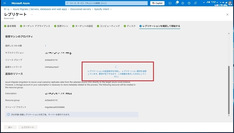Launch Cloud Shell from the header
234x133 pixels.
pos(170,3)
